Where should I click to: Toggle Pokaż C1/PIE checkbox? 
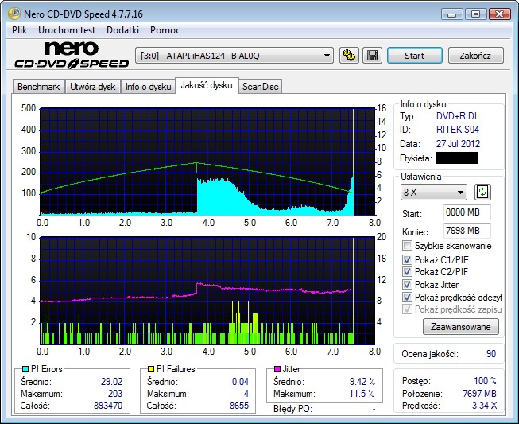pyautogui.click(x=407, y=259)
